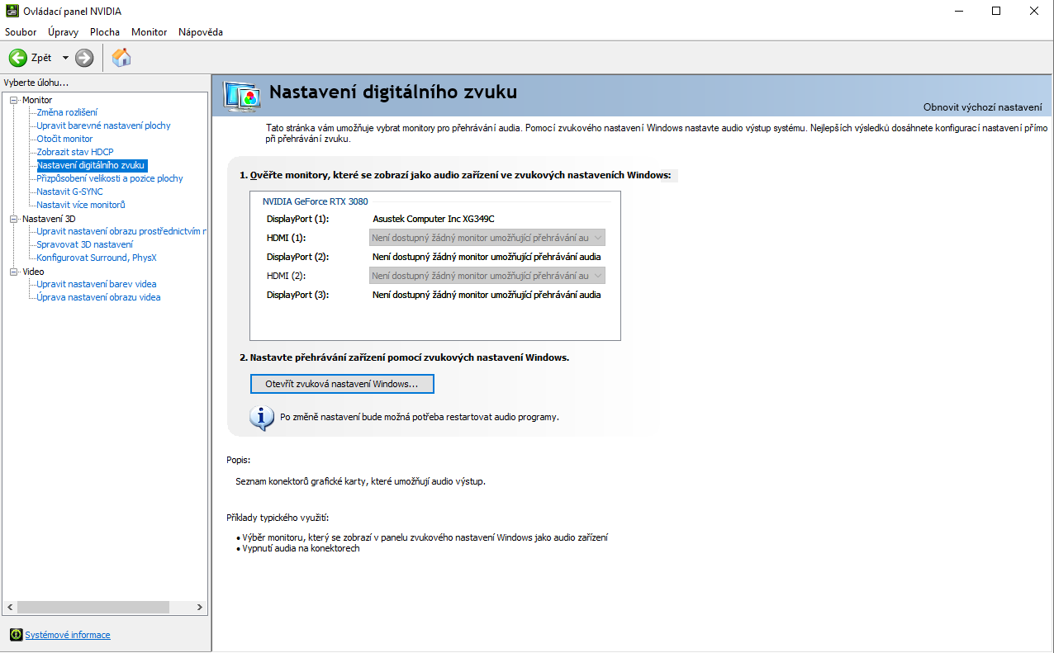Click the NVIDIA logo in title bar
The width and height of the screenshot is (1054, 653).
(x=12, y=11)
